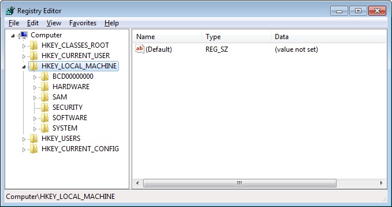Maximize the Registry Editor window
Image resolution: width=392 pixels, height=207 pixels.
click(358, 11)
